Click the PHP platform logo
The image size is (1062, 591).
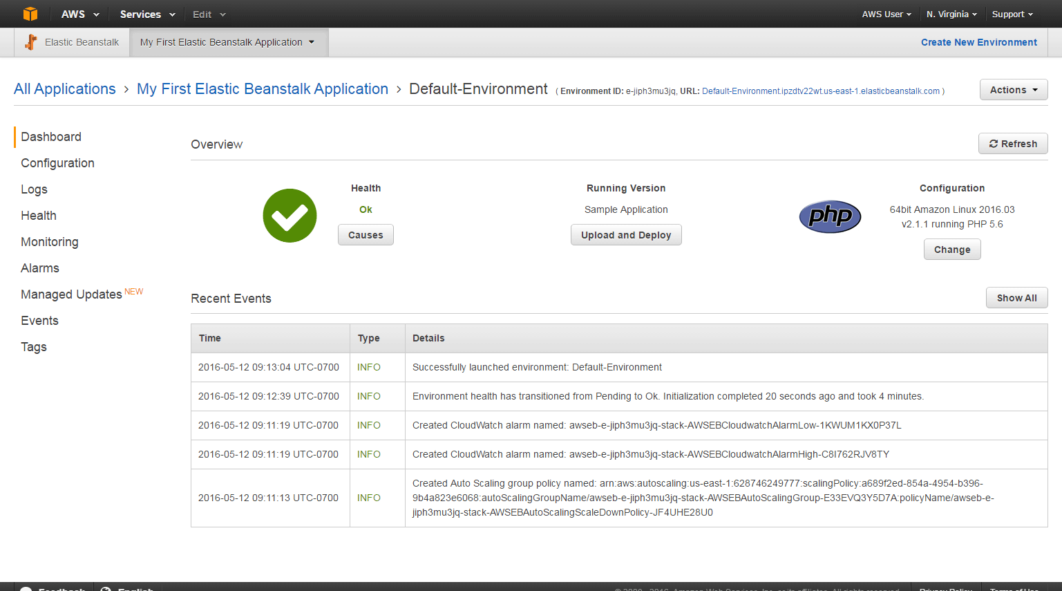[x=830, y=216]
